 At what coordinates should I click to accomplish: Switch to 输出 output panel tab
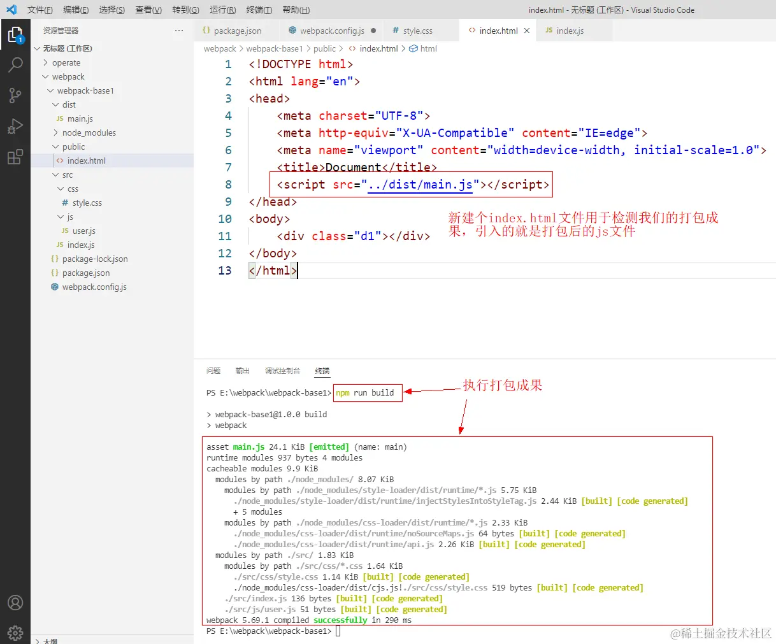[x=242, y=371]
